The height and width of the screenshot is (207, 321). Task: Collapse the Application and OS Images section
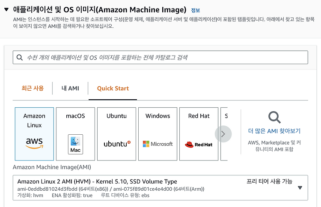click(x=6, y=9)
